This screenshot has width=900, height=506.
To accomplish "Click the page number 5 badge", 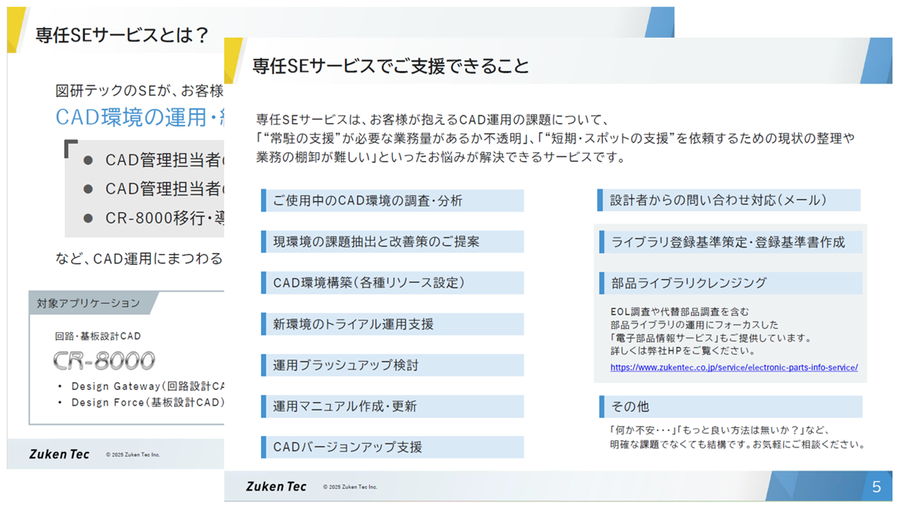I will coord(876,487).
